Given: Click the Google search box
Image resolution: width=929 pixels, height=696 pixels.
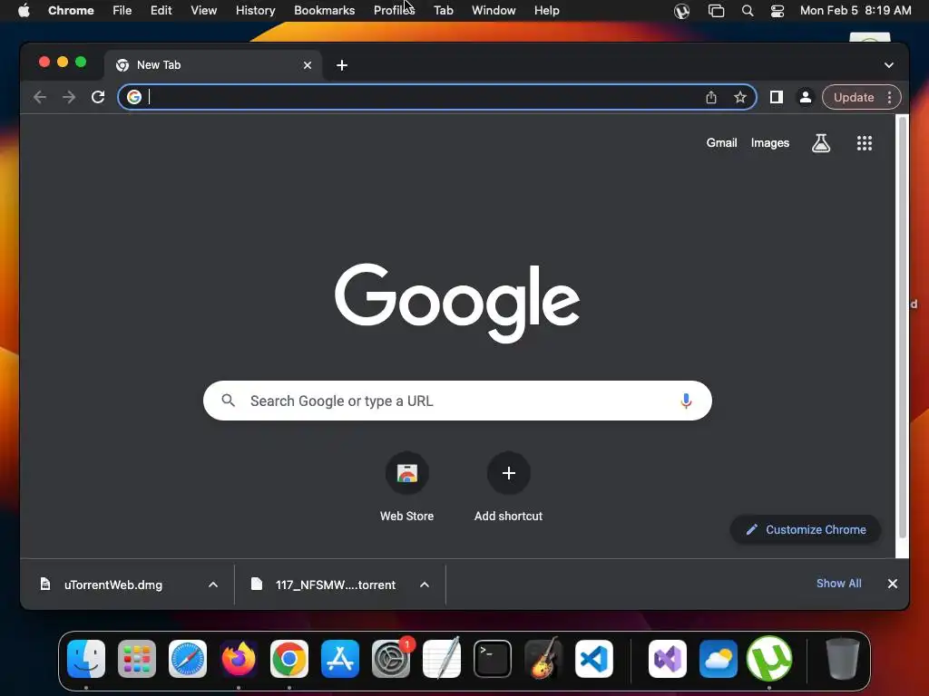Looking at the screenshot, I should click(x=457, y=401).
